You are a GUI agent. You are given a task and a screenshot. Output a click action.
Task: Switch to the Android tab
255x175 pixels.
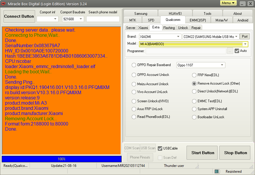243,20
